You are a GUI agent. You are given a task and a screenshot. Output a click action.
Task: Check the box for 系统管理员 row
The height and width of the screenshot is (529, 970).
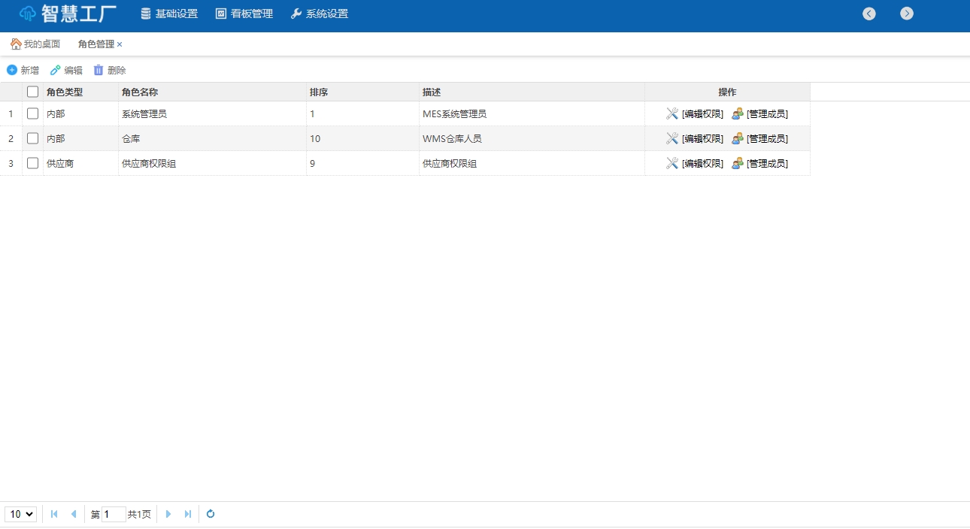pyautogui.click(x=33, y=113)
